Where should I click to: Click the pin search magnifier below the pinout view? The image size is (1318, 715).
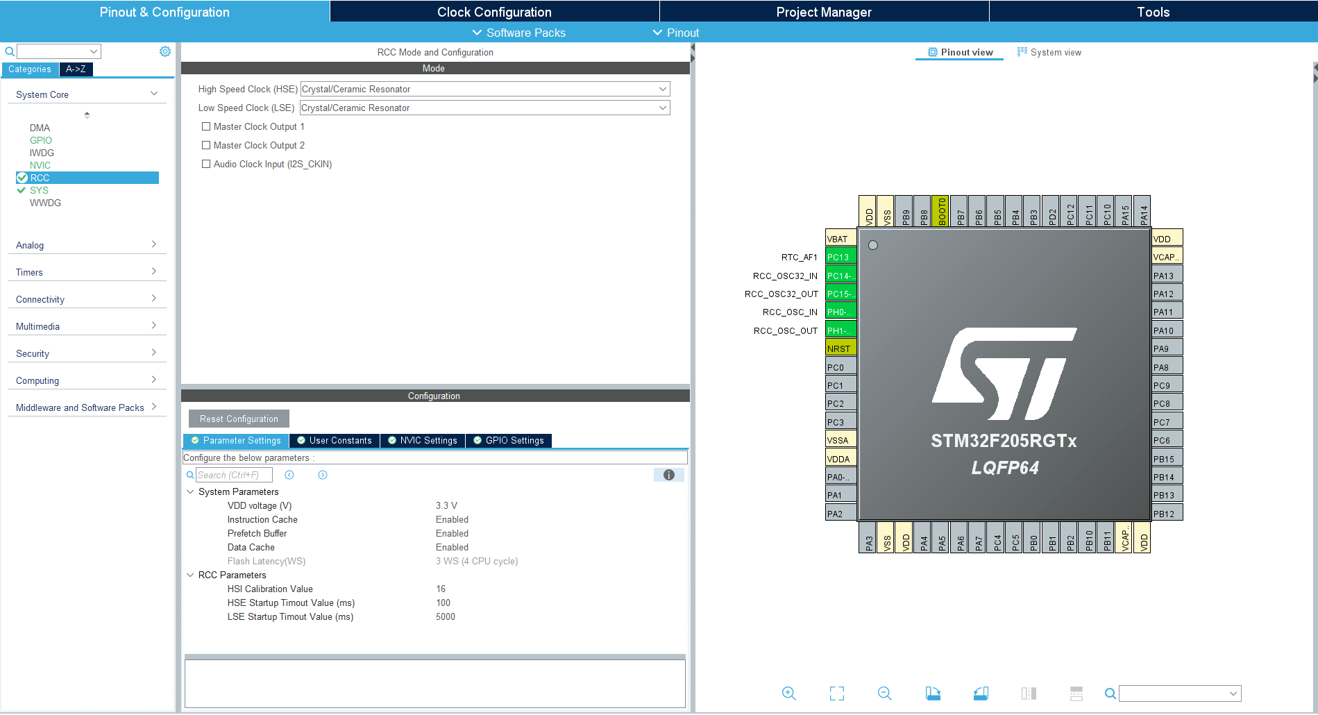(1110, 693)
